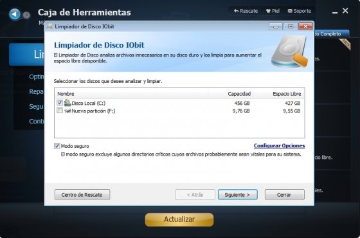Click the Nueva partición (F:) drive icon
Image resolution: width=360 pixels, height=238 pixels.
click(x=67, y=111)
